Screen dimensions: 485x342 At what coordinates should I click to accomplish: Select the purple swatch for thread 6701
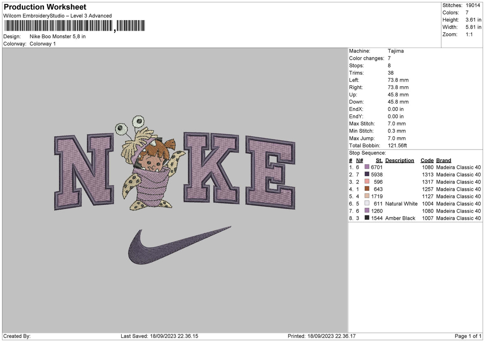(366, 167)
